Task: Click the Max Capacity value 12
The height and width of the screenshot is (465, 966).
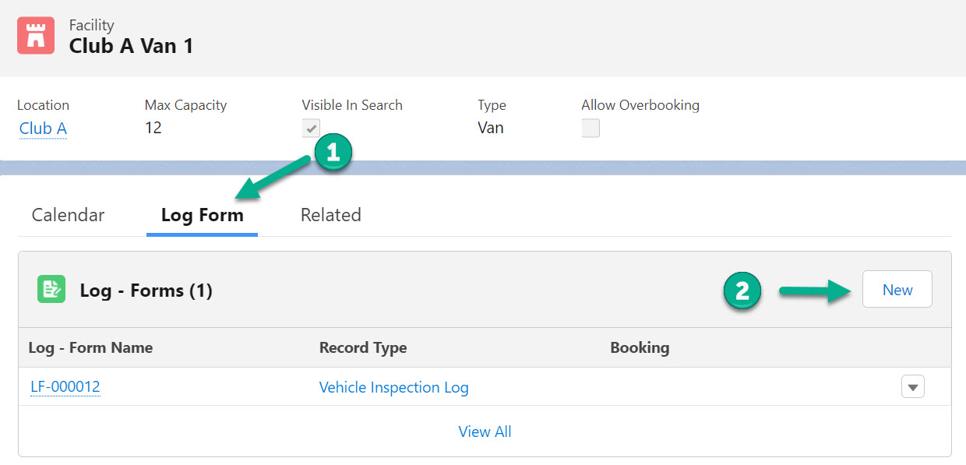Action: tap(153, 127)
